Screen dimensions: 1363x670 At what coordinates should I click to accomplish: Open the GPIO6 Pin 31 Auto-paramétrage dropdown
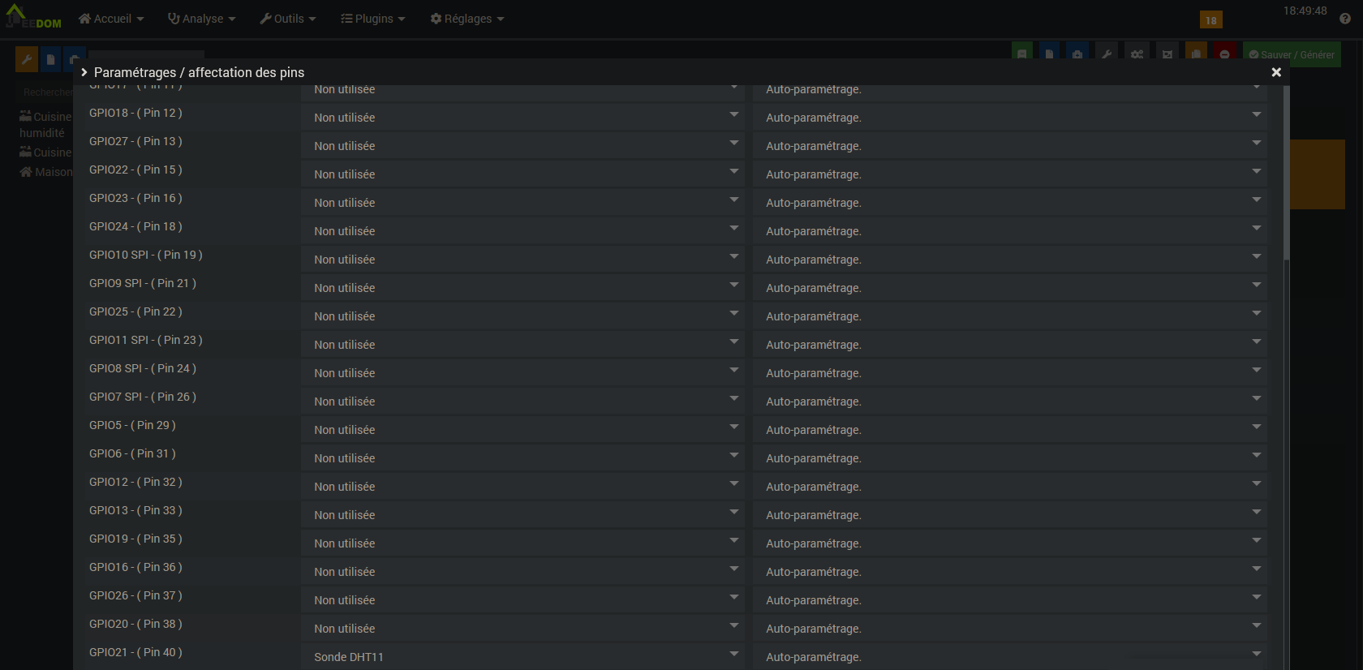click(x=1010, y=458)
